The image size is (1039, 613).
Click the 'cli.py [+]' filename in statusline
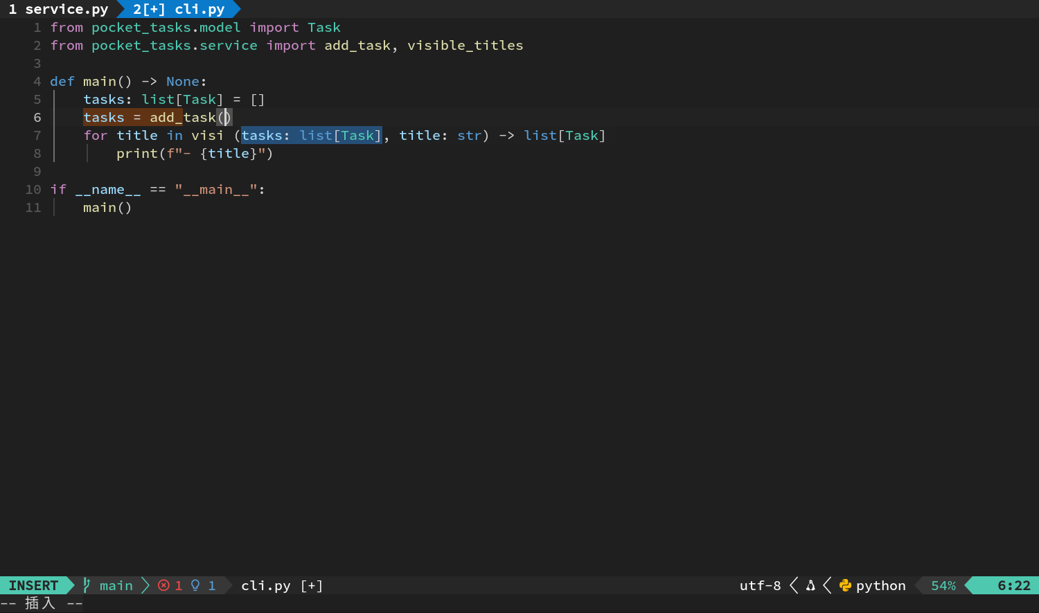pyautogui.click(x=282, y=585)
